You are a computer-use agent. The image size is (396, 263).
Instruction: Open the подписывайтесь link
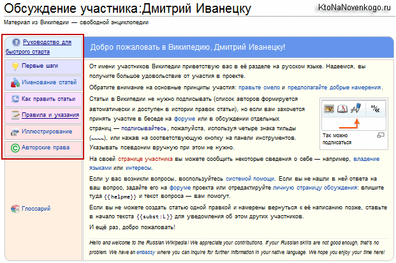143,128
